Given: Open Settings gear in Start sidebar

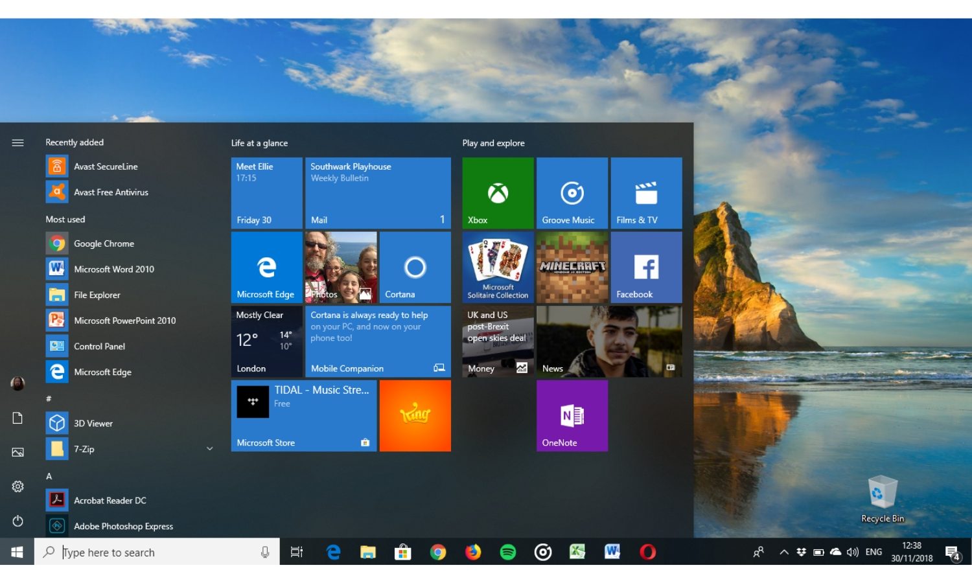Looking at the screenshot, I should coord(17,486).
